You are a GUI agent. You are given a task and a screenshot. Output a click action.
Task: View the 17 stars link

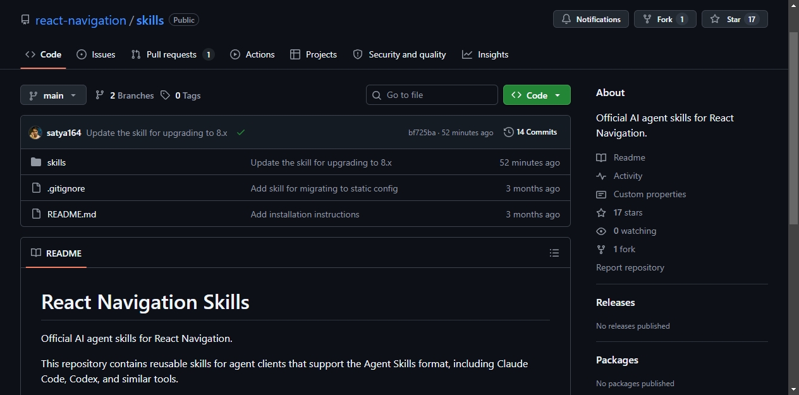pos(619,212)
